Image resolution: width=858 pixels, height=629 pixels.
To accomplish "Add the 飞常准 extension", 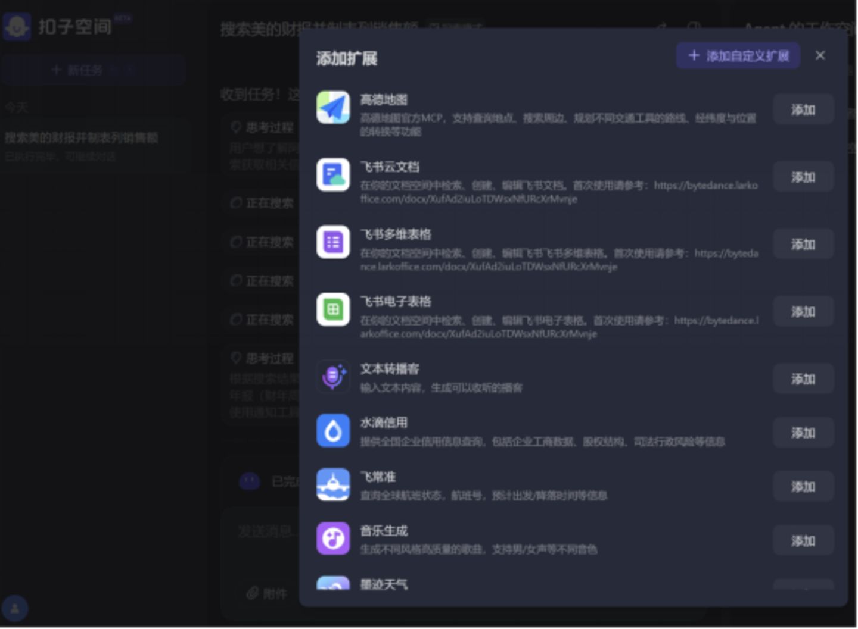I will pyautogui.click(x=803, y=486).
